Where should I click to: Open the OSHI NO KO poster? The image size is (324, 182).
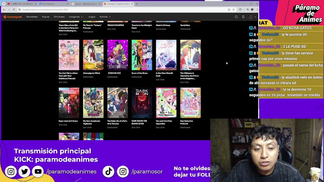click(117, 55)
